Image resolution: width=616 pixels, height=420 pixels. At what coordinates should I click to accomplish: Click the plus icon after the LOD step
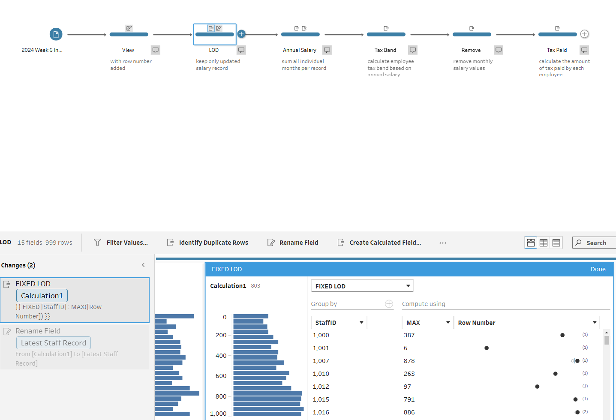coord(241,34)
